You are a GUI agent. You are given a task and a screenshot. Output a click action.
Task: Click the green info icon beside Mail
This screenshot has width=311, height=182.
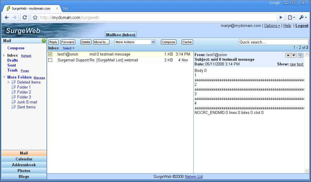(44, 41)
